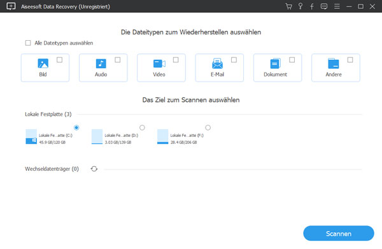Screen dimensions: 382x249
Task: Start scanning with the Scannen button
Action: [339, 233]
